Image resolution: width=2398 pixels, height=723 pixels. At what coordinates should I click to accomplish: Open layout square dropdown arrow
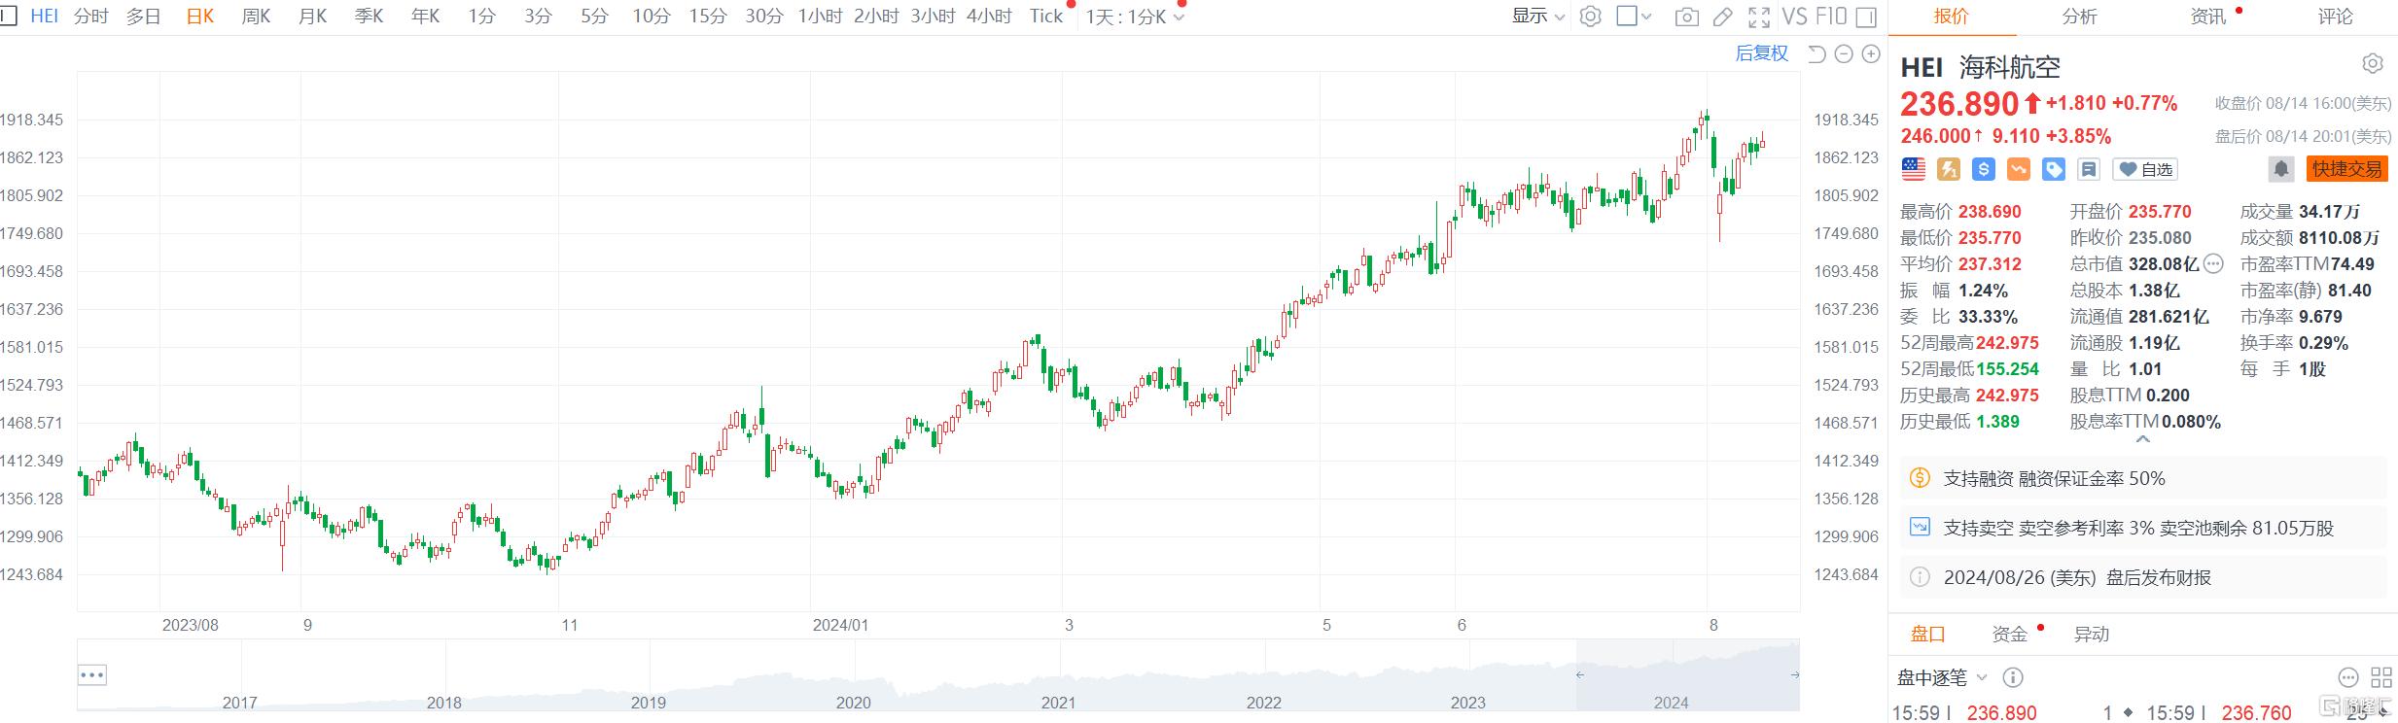point(1644,17)
